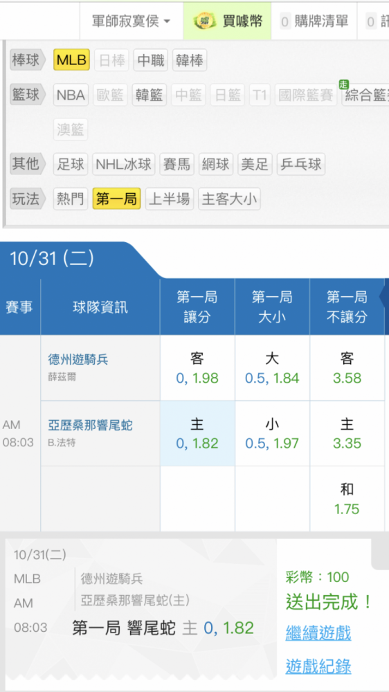
Task: Choose the 澳籃 league filter
Action: [71, 129]
